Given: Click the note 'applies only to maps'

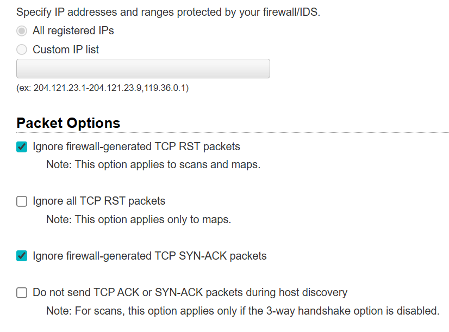Looking at the screenshot, I should pyautogui.click(x=139, y=220).
